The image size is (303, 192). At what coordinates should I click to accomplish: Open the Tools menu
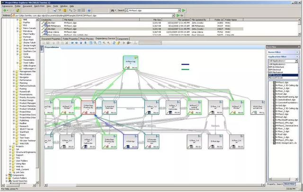(x=56, y=6)
